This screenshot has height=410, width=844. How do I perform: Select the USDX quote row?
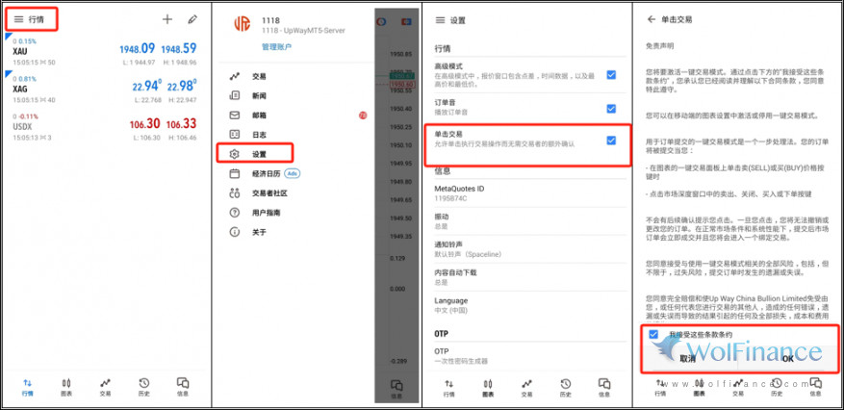tap(105, 127)
